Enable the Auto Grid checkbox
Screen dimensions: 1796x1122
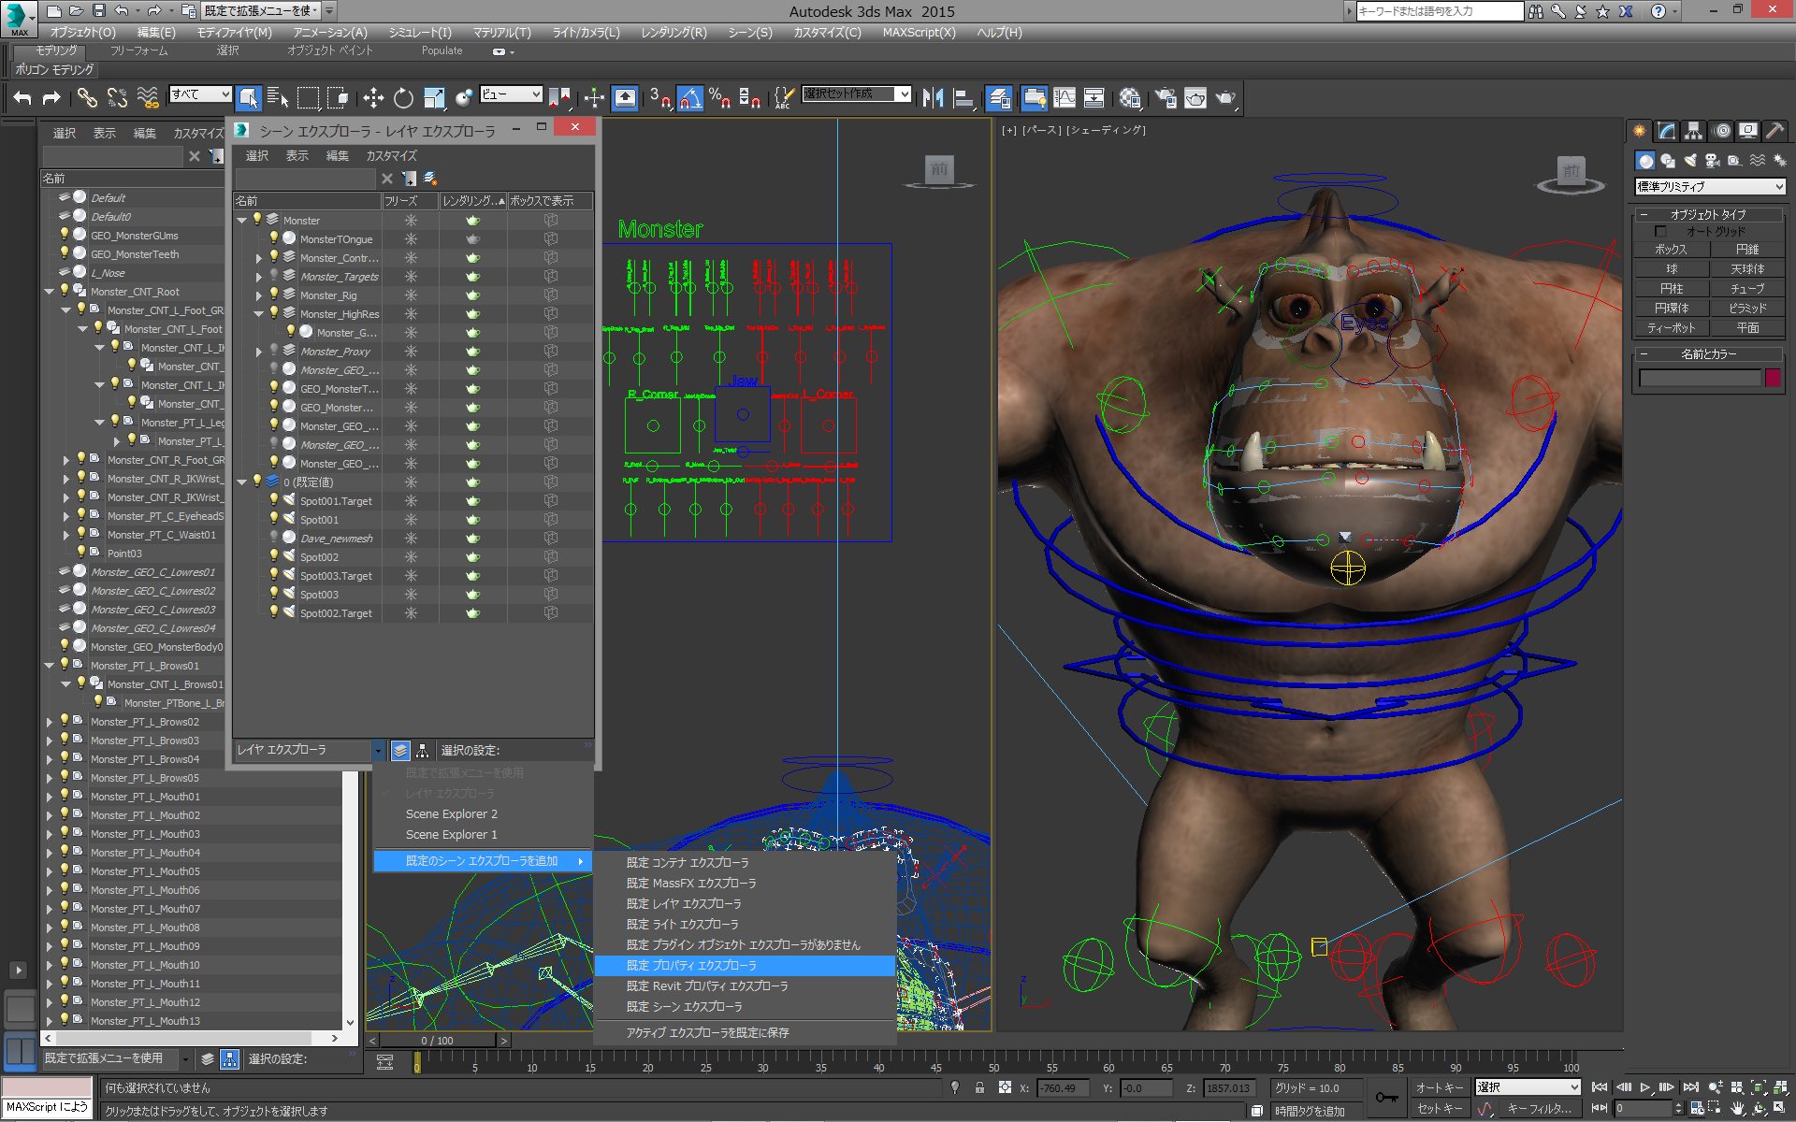point(1660,231)
